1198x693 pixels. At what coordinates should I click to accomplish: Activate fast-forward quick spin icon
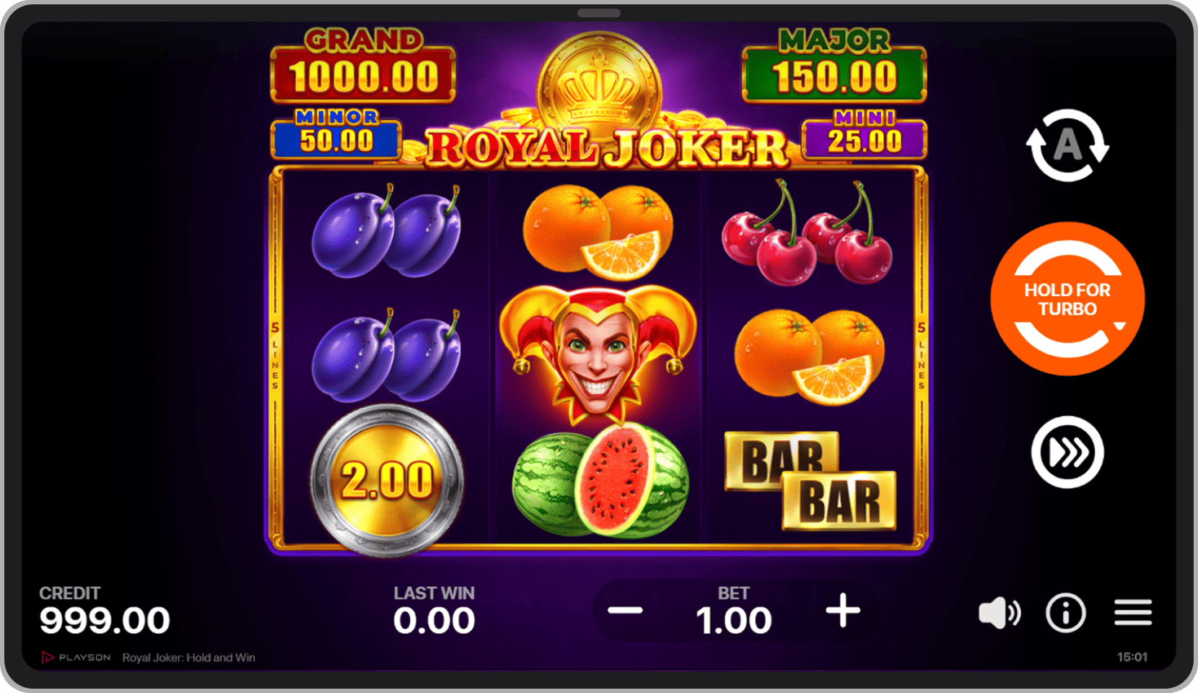click(1067, 453)
